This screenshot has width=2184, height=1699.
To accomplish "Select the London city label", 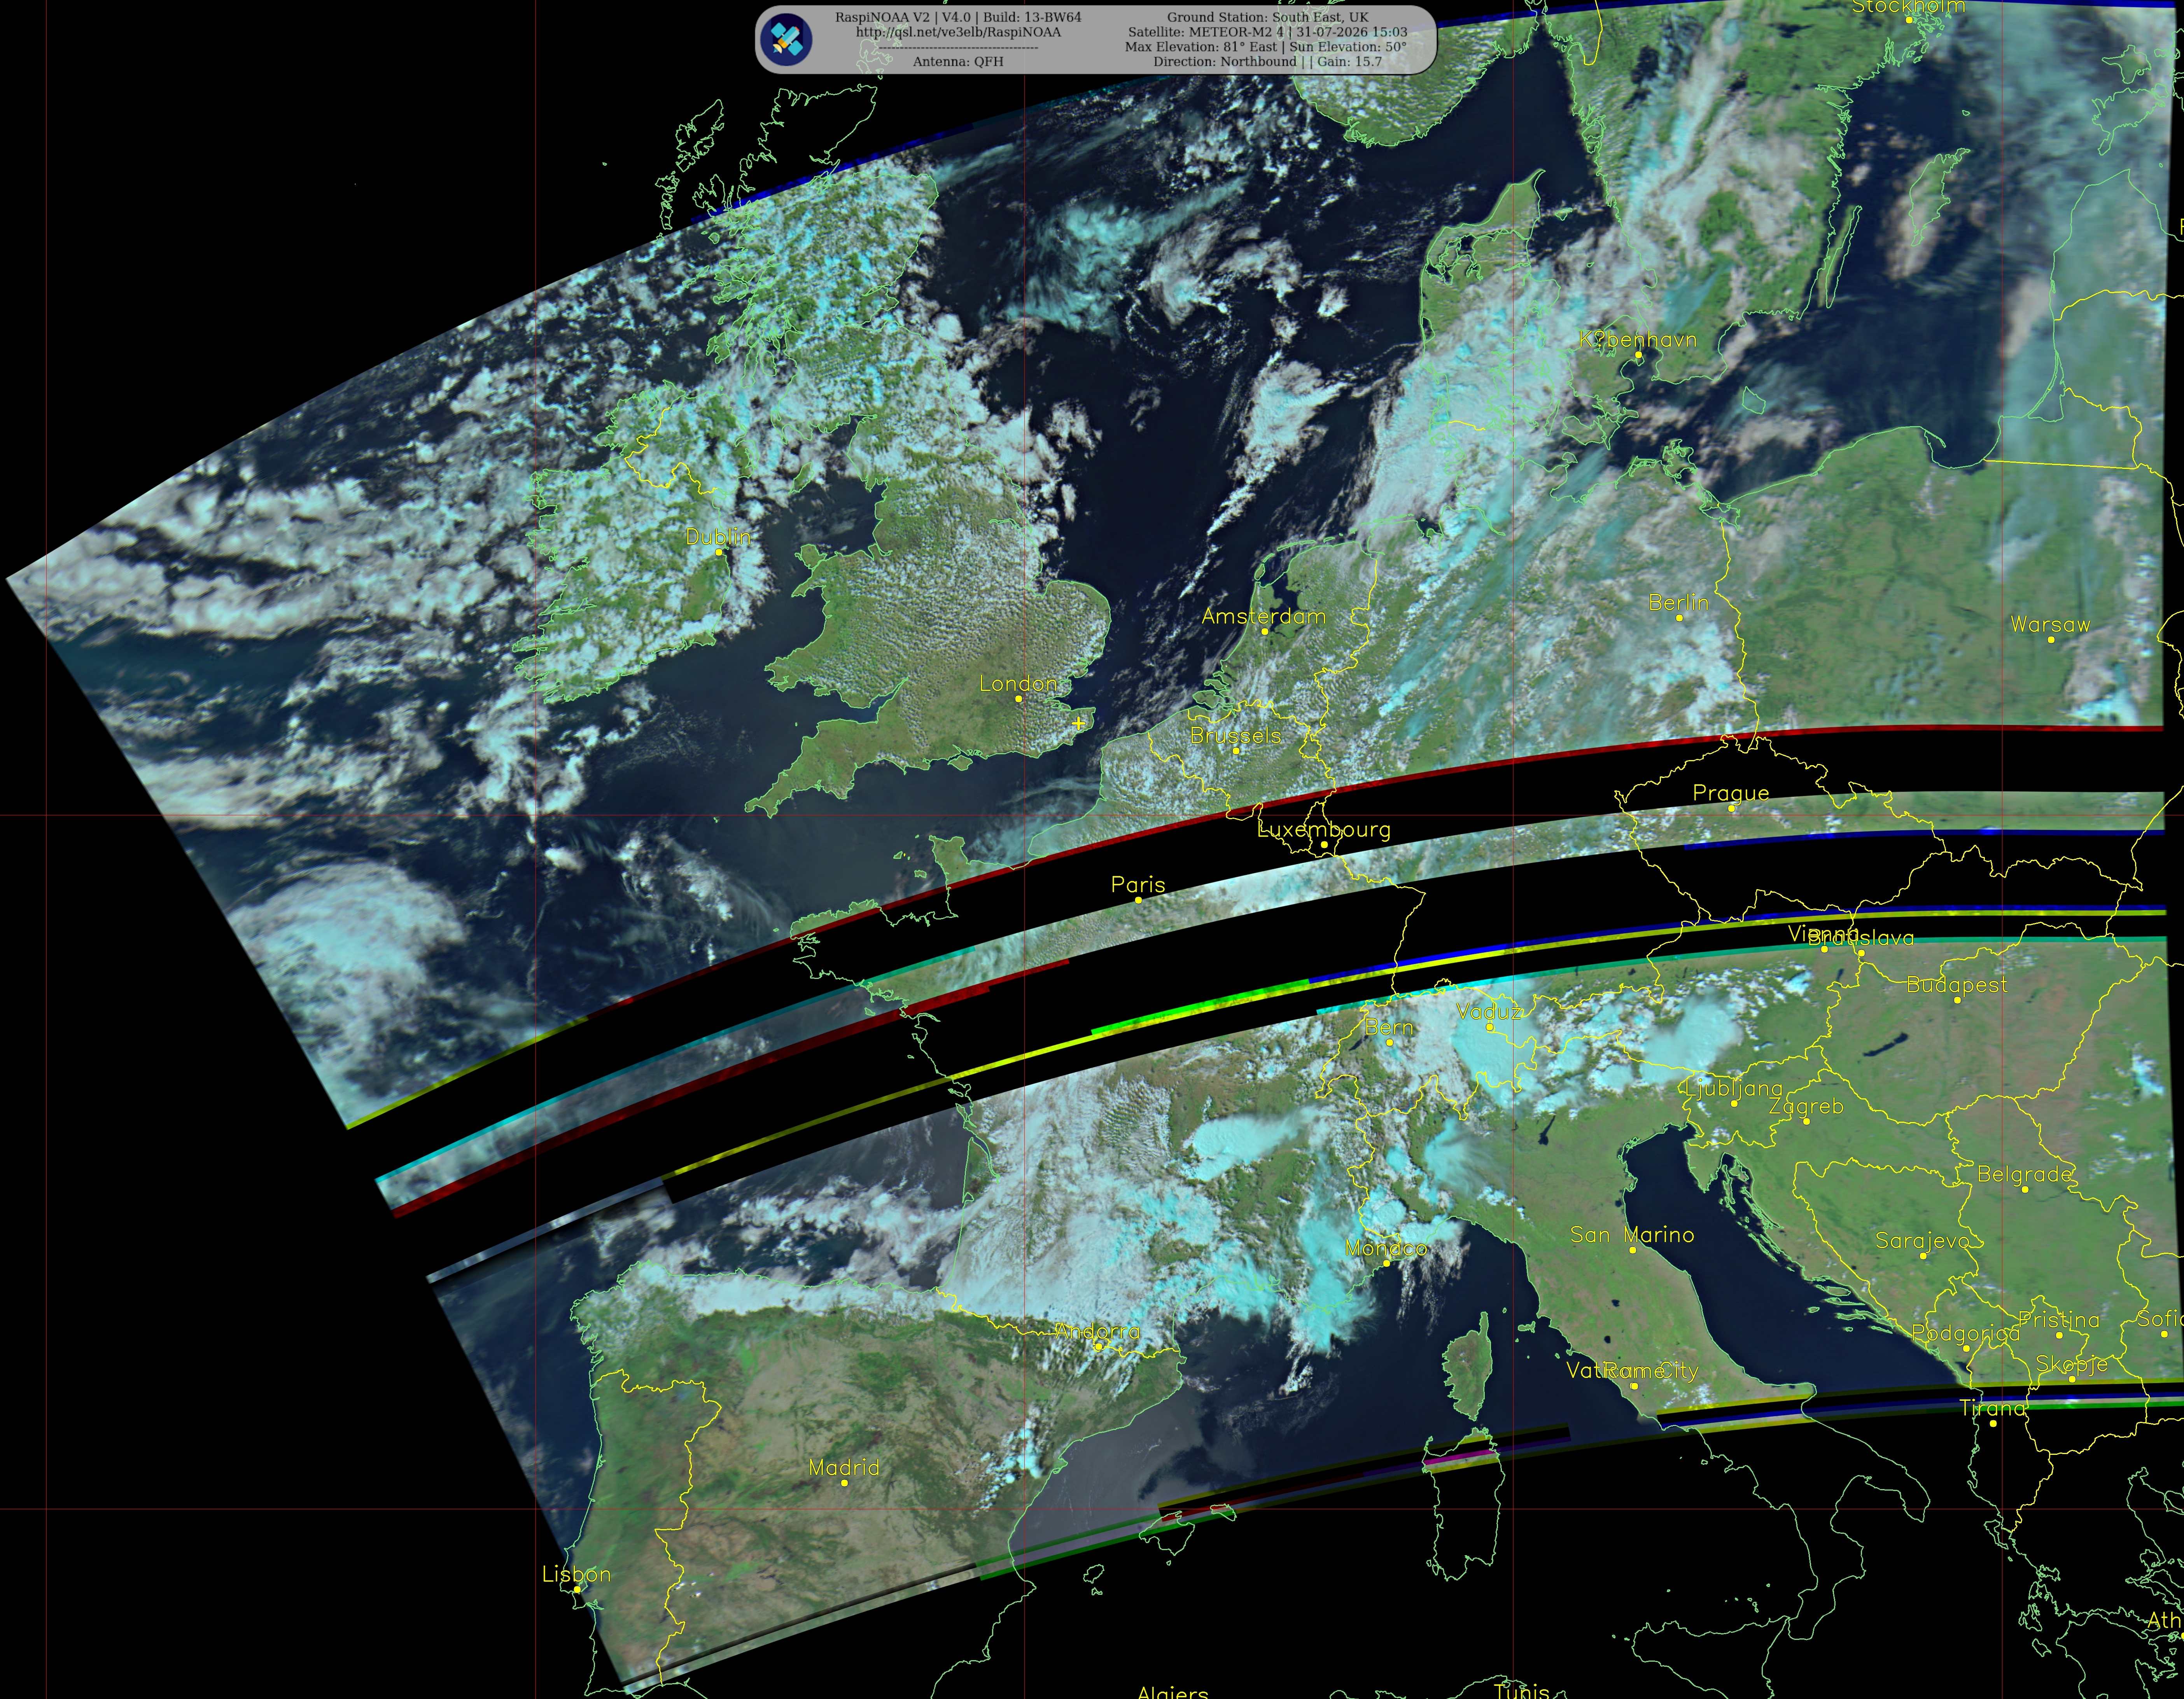I will (x=1018, y=684).
